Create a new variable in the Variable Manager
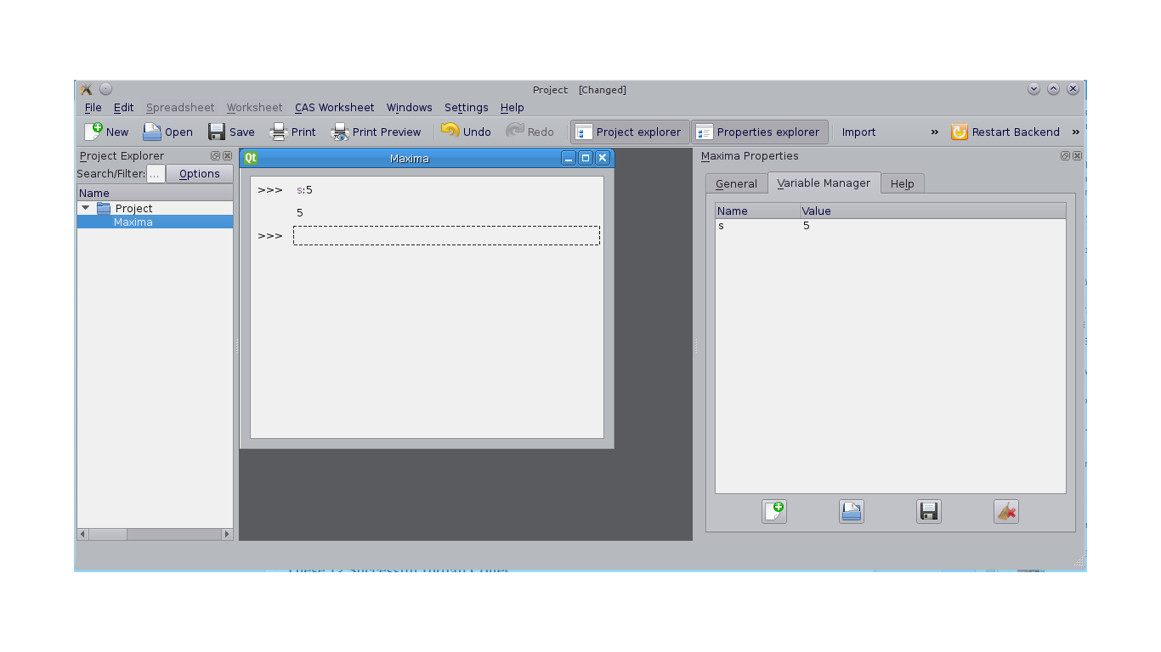This screenshot has height=652, width=1161. [773, 510]
